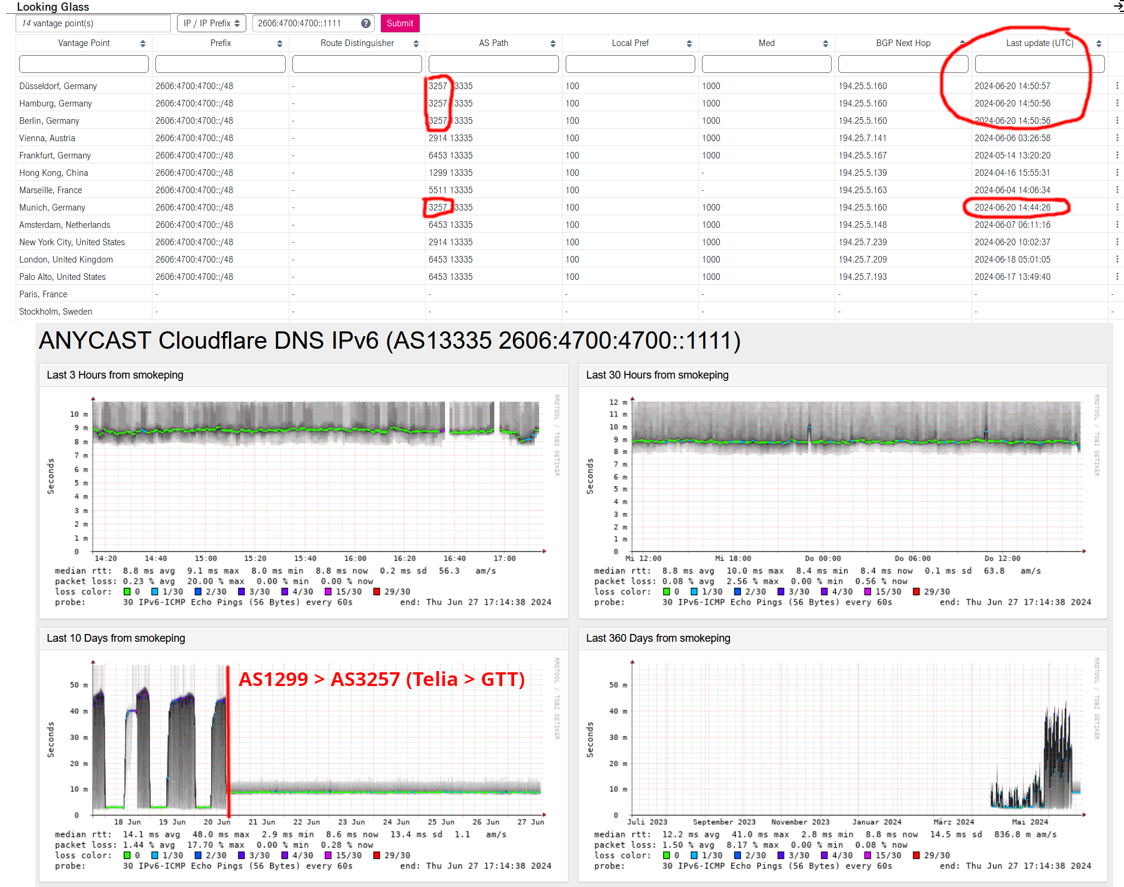This screenshot has height=887, width=1124.
Task: Click the AS Path filter input field
Action: coord(493,63)
